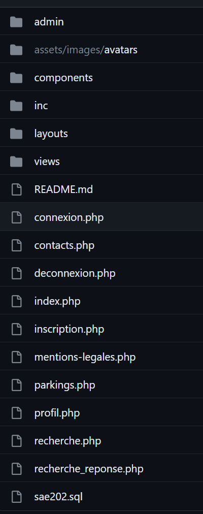Click the file icon beside README.md

pyautogui.click(x=16, y=189)
